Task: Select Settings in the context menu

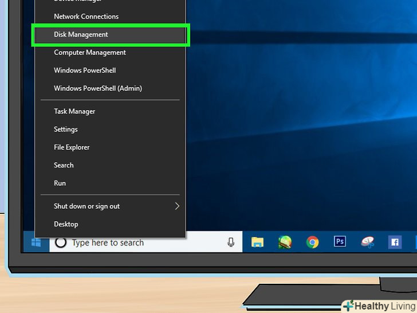Action: 66,130
